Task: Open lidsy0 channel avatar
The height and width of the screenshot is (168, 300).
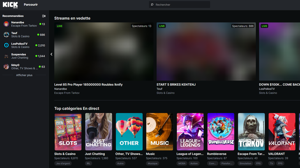Action: (6, 66)
